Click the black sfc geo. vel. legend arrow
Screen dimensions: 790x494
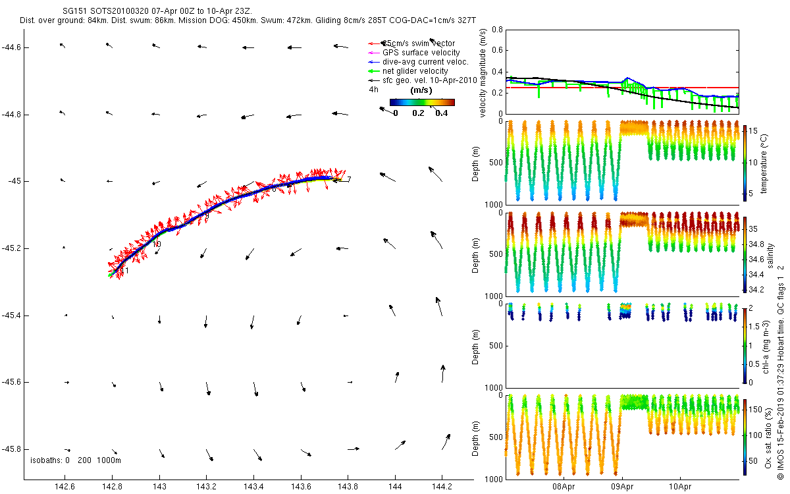[375, 80]
